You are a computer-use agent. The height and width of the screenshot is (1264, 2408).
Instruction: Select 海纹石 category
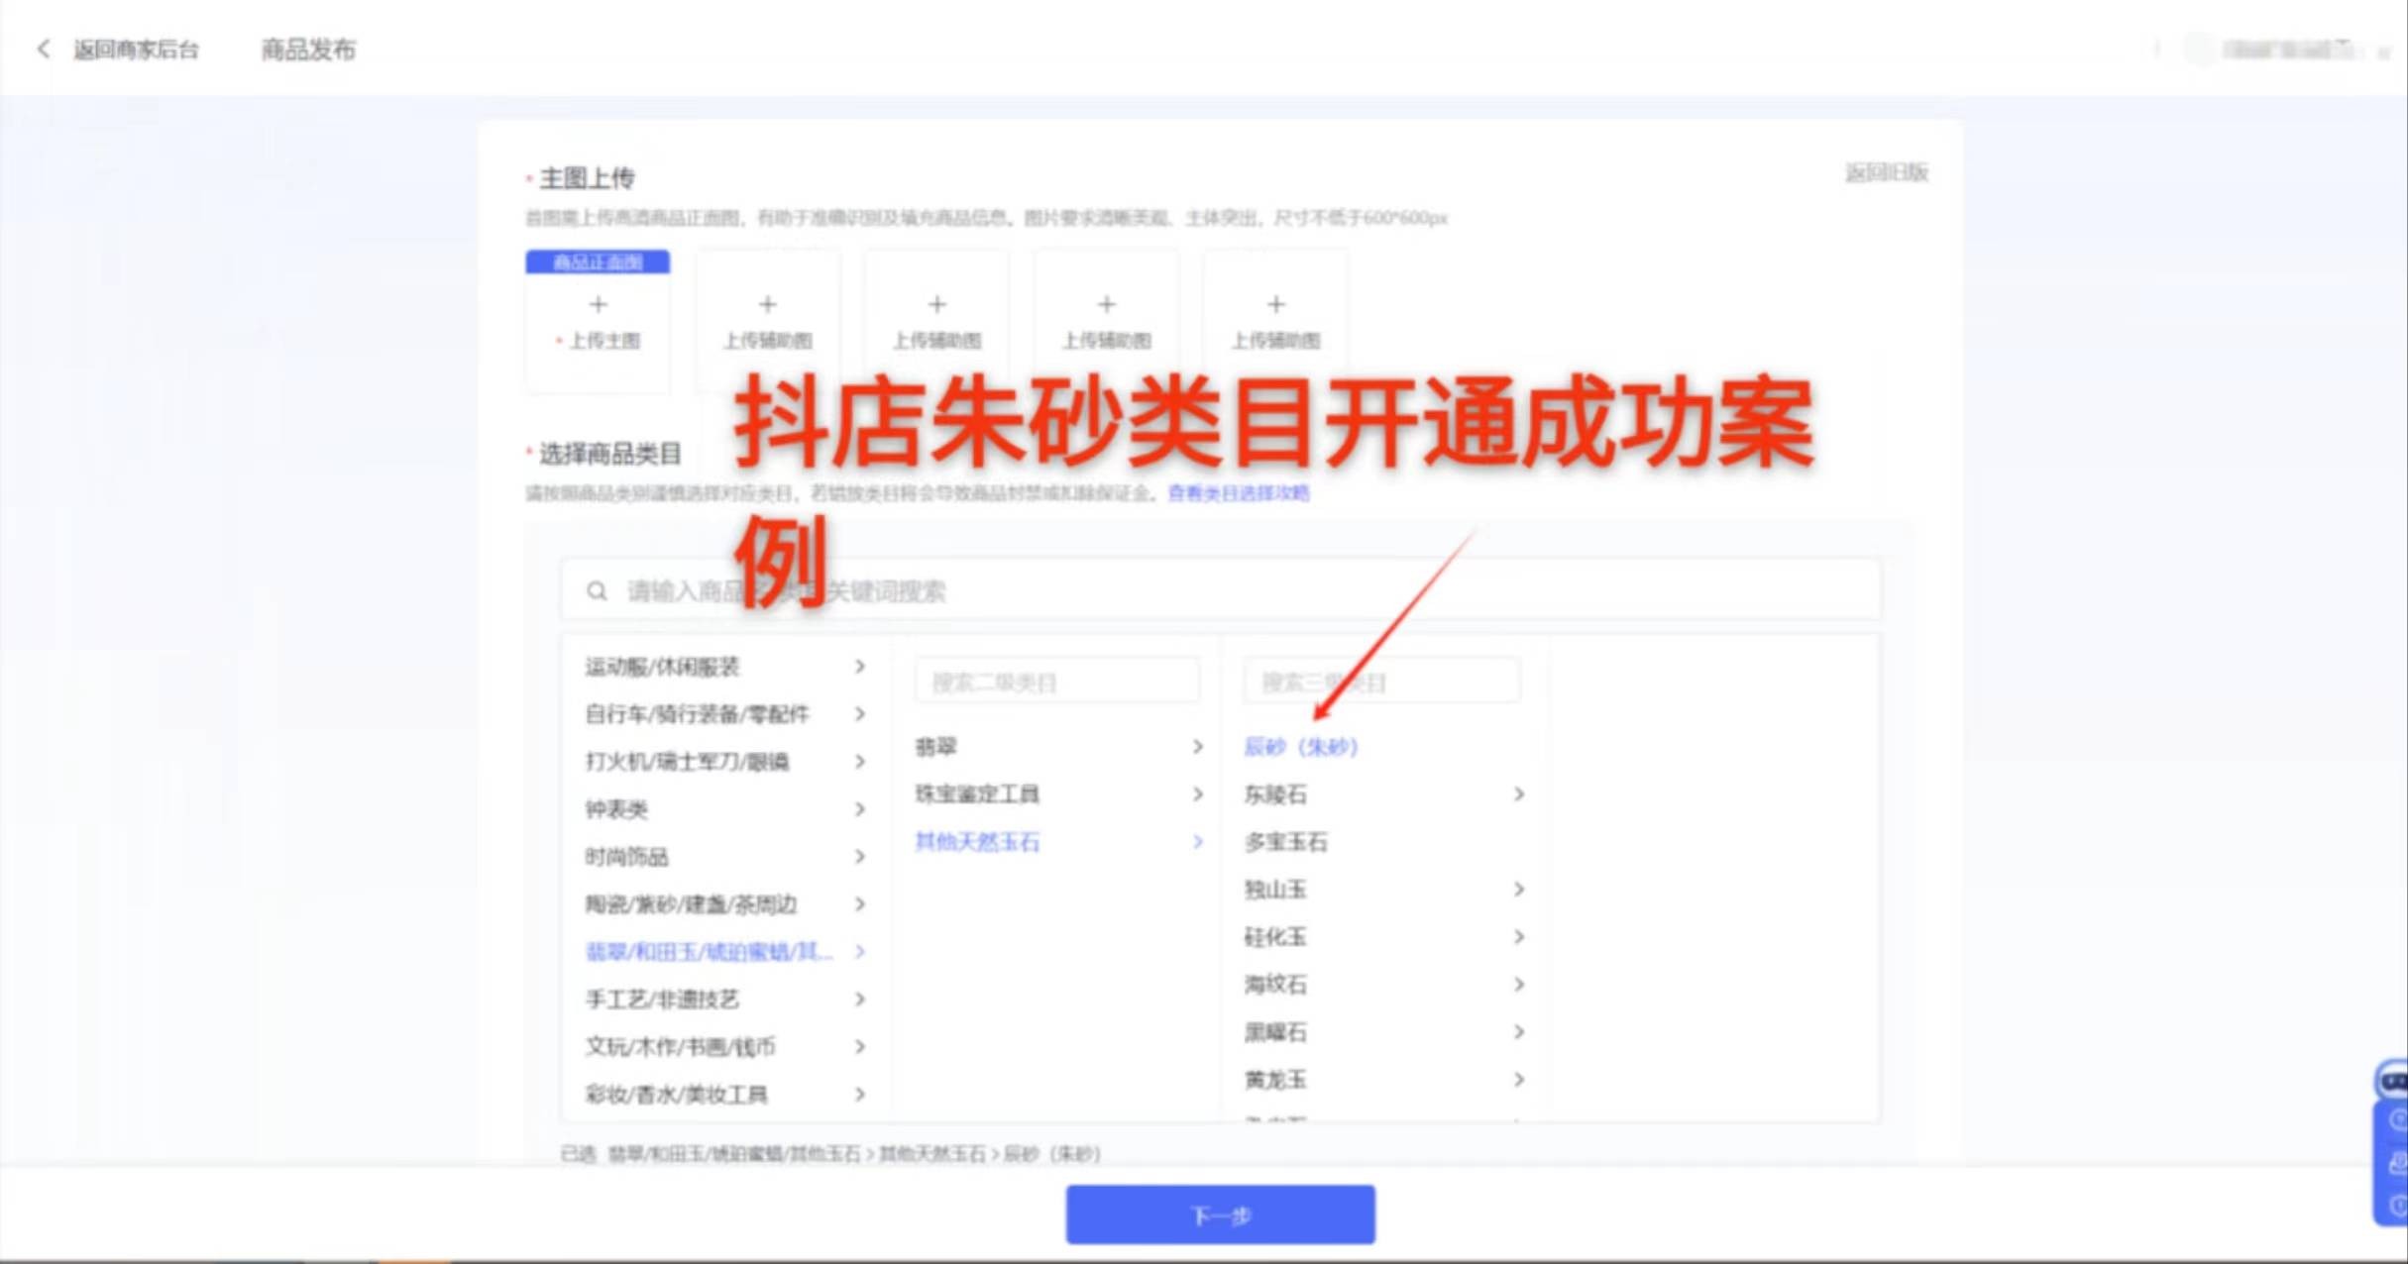(x=1275, y=985)
